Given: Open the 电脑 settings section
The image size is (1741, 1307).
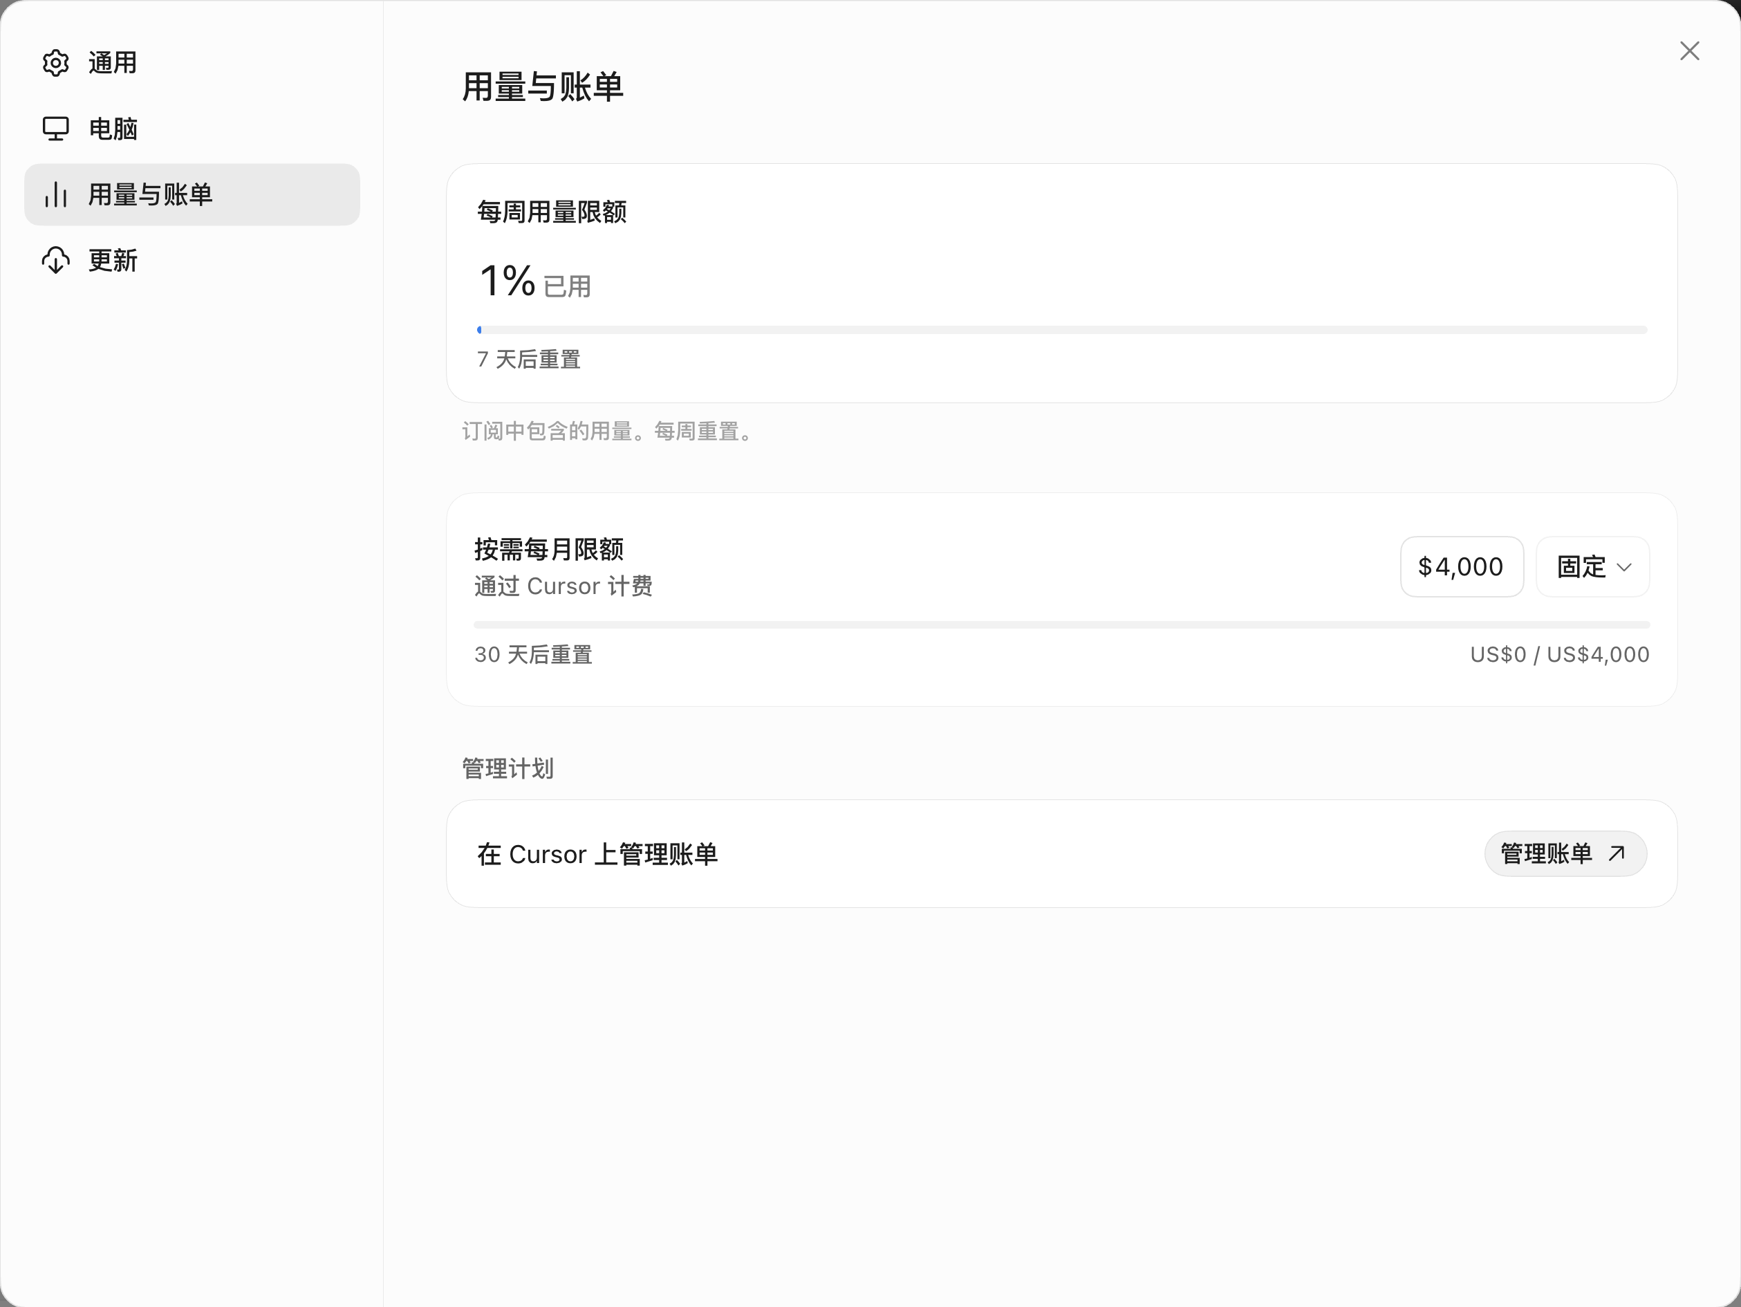Looking at the screenshot, I should pos(192,129).
